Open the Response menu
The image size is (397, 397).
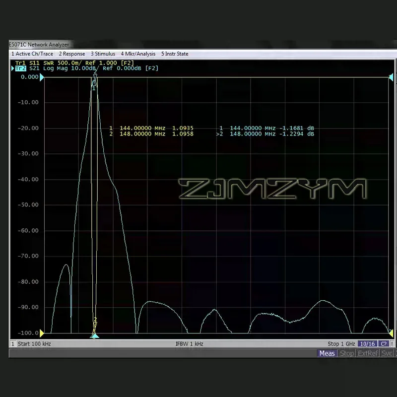72,54
